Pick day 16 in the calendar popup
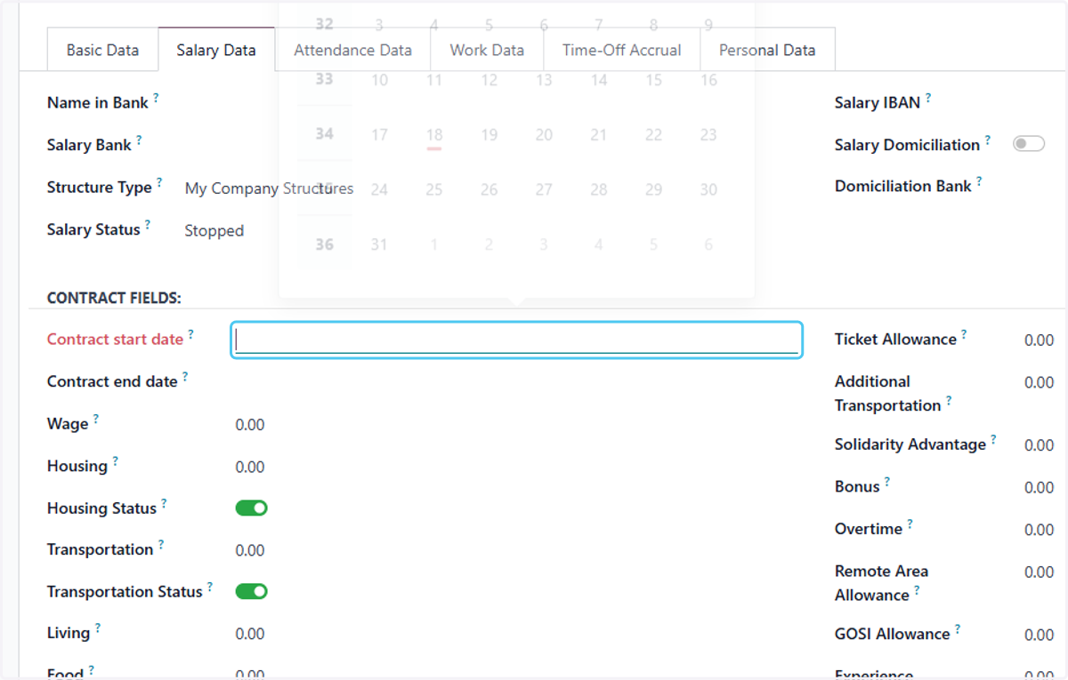 (708, 80)
